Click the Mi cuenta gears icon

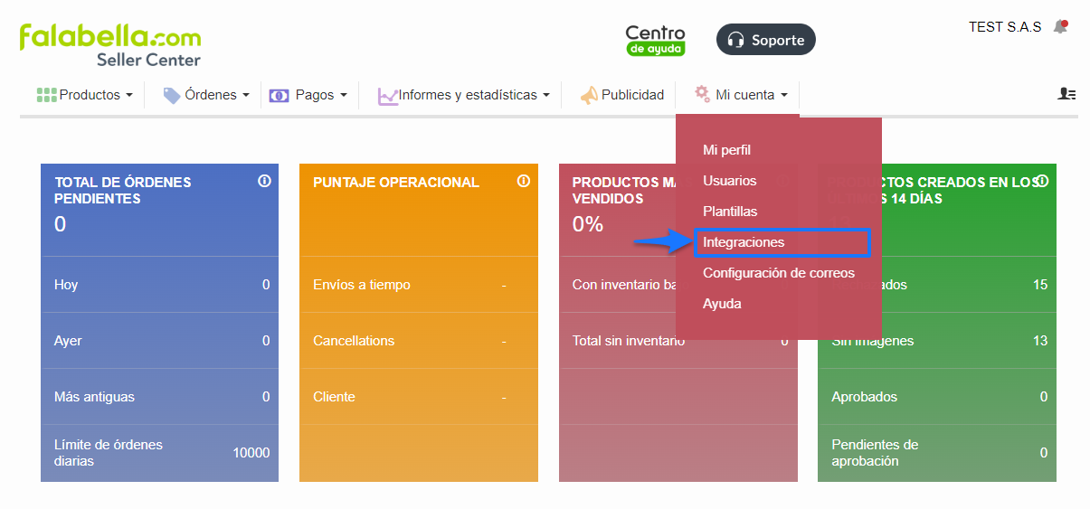pos(702,94)
